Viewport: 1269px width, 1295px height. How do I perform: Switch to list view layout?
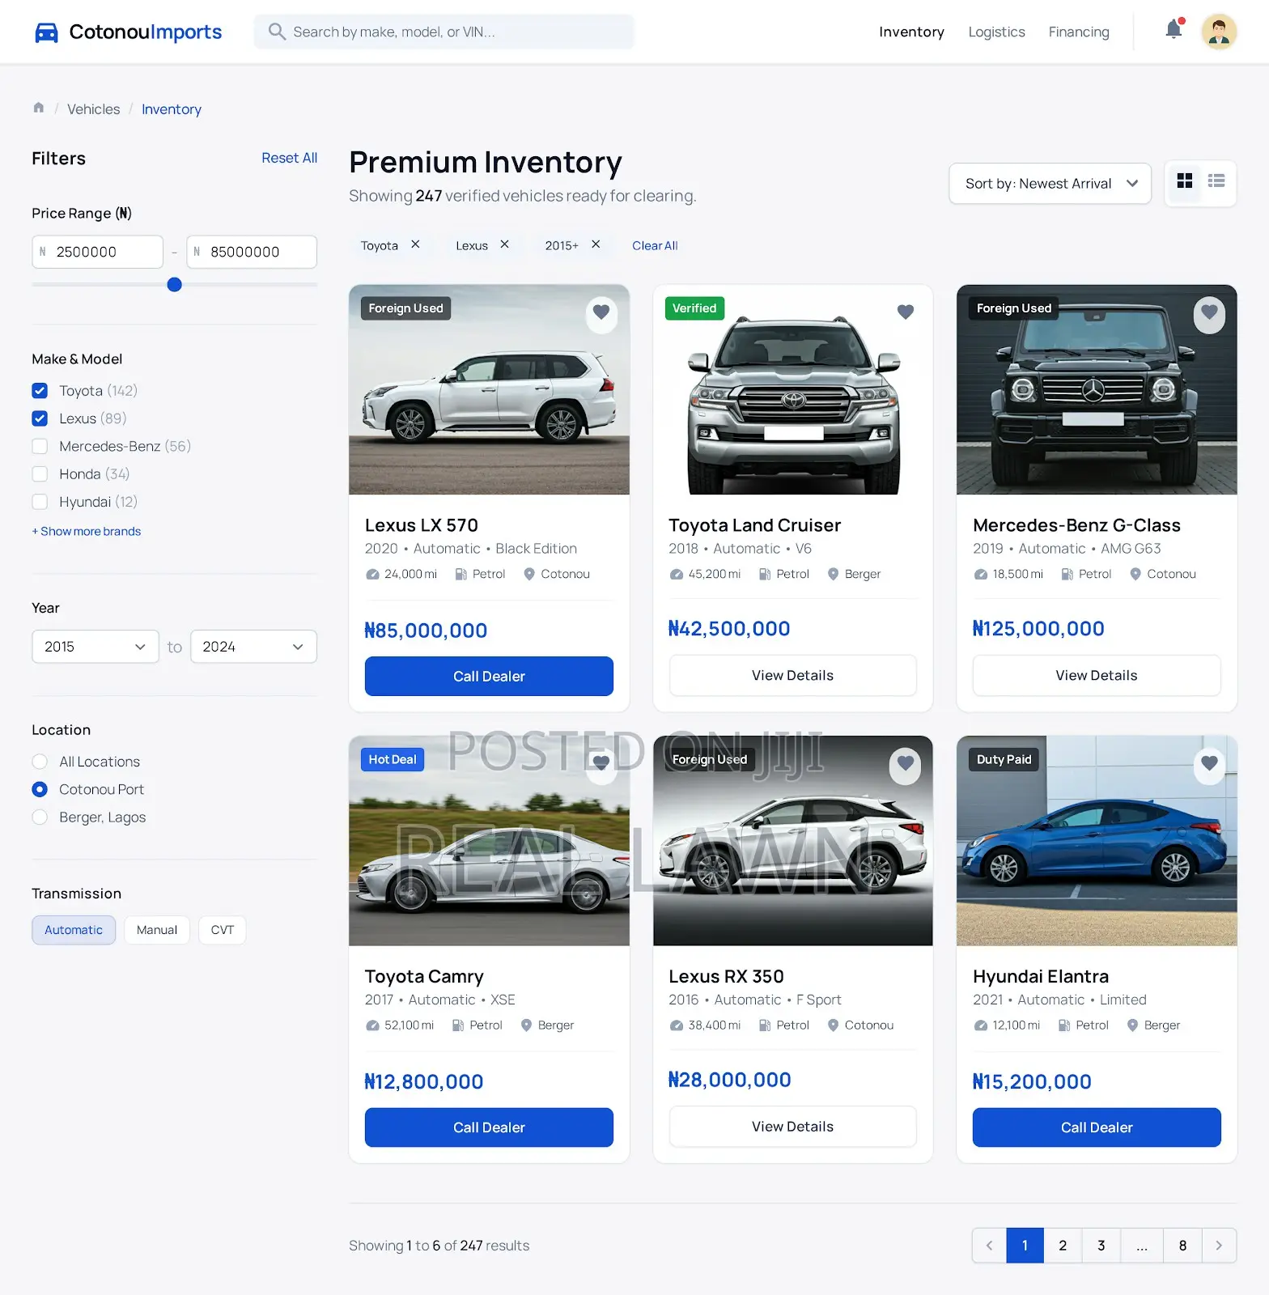point(1216,181)
